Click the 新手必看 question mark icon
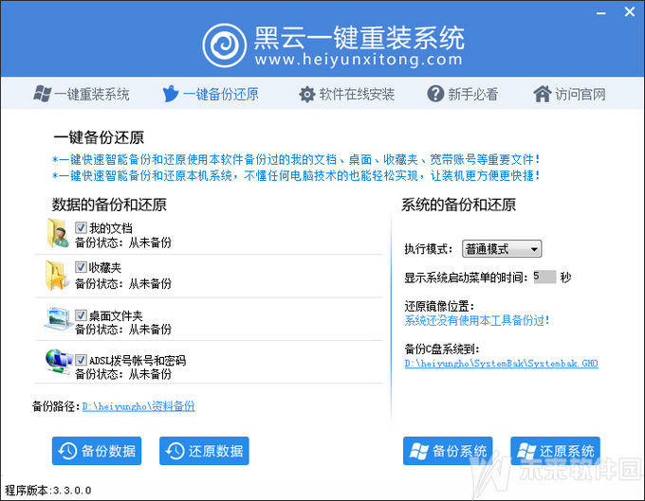The height and width of the screenshot is (501, 645). [435, 94]
